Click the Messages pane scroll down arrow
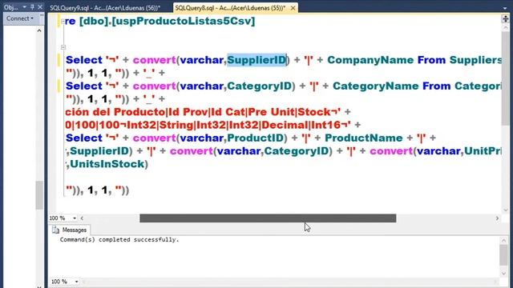This screenshot has width=513, height=288. coord(504,273)
